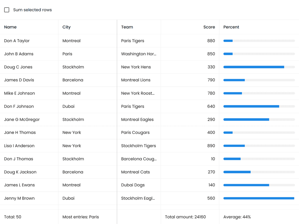Click John B Adams name cell

coord(19,54)
